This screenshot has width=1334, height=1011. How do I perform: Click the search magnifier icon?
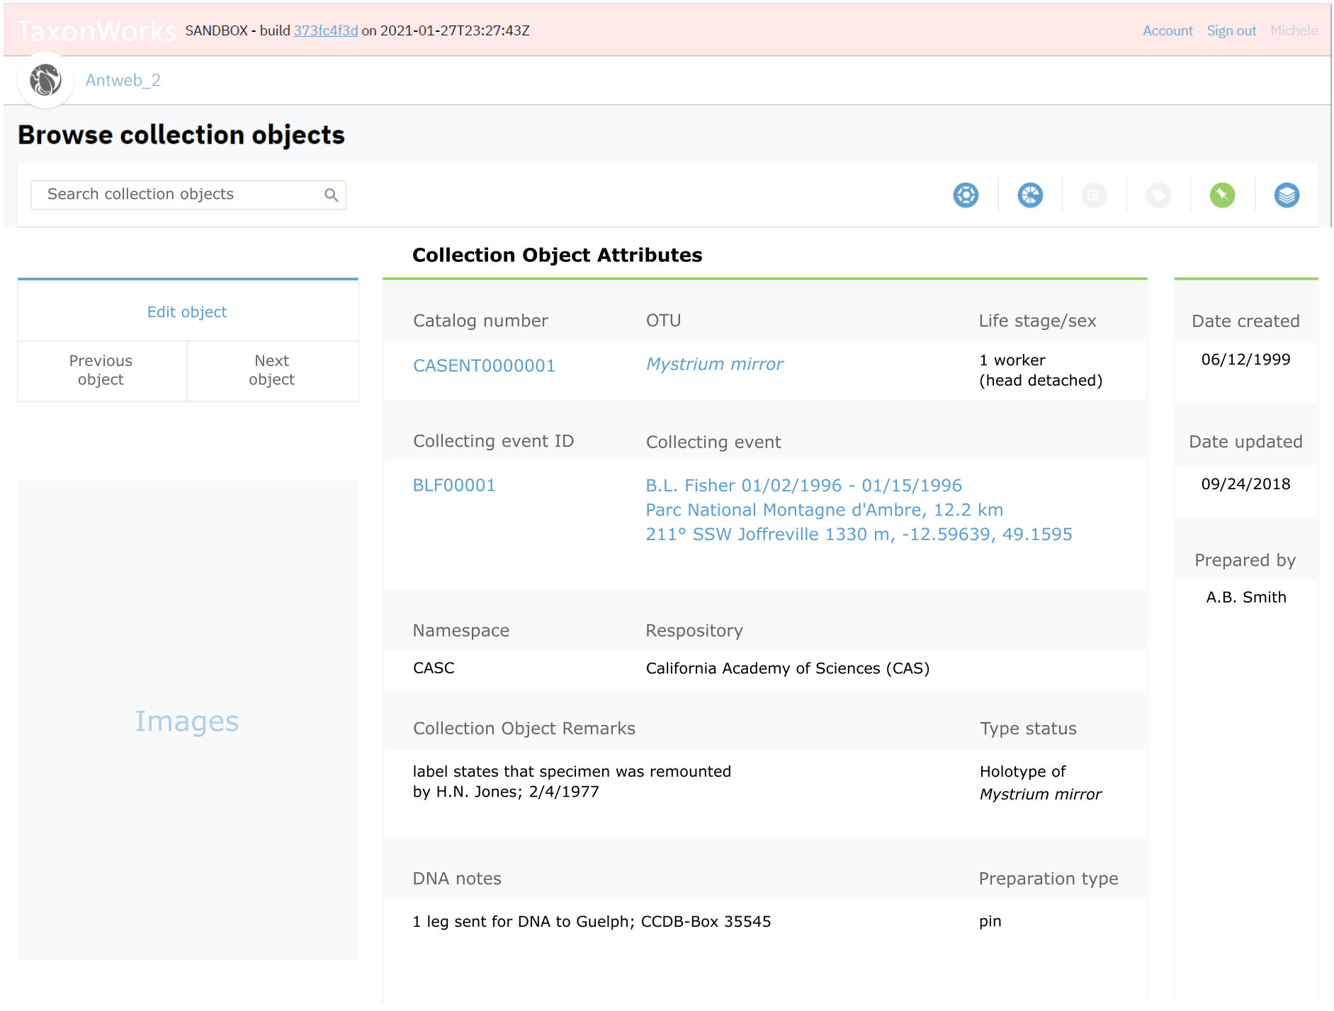(x=331, y=194)
